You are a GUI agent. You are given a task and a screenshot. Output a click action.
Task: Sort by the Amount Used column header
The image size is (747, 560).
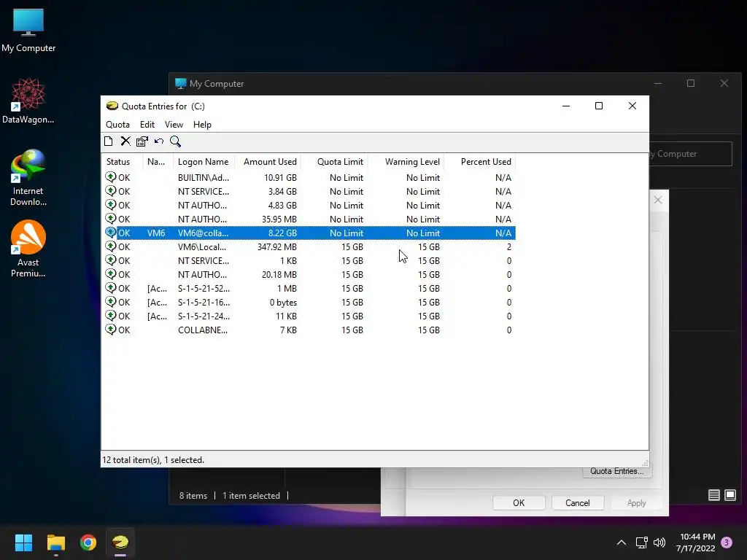pyautogui.click(x=268, y=162)
